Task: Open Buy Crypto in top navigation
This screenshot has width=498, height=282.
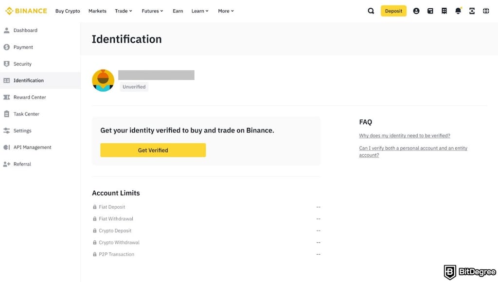Action: coord(68,11)
